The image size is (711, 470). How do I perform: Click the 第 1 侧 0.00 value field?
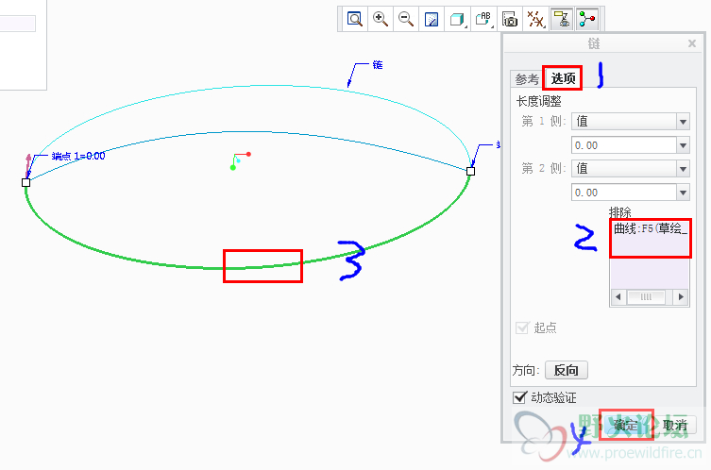point(624,145)
